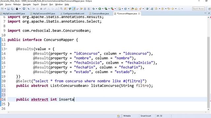Open the Edit menu
Screen dimensions: 211x118
point(1,4)
